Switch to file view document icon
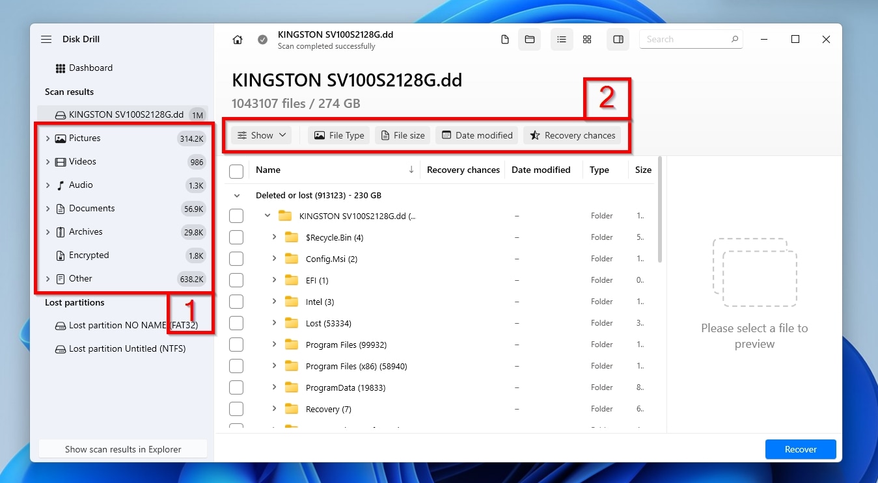Screen dimensions: 878x483 pos(504,40)
